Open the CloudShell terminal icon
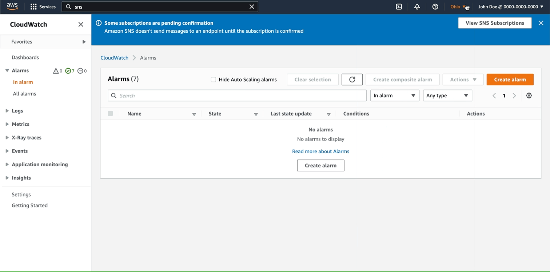Viewport: 550px width, 272px height. point(399,7)
